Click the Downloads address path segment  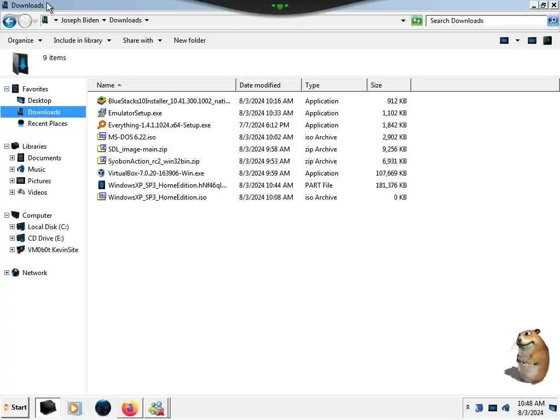(x=125, y=20)
